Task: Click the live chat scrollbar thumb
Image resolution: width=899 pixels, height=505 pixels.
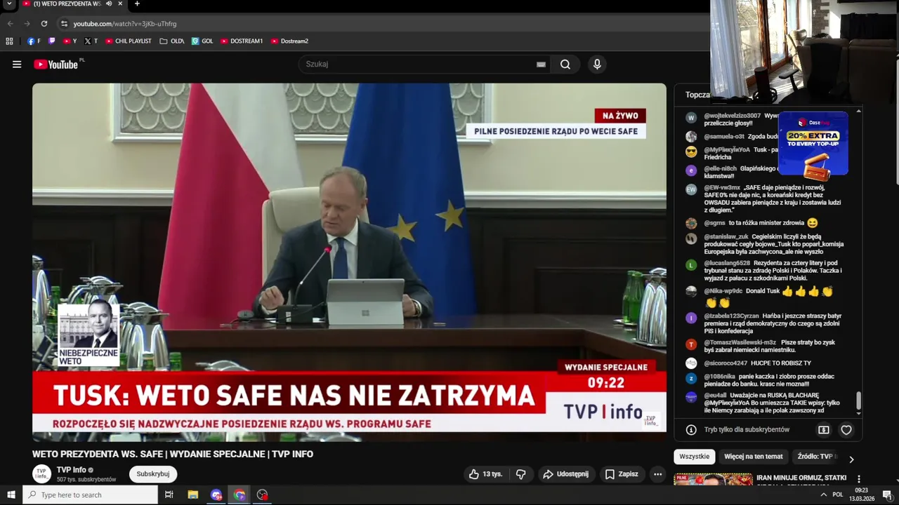Action: (x=858, y=401)
